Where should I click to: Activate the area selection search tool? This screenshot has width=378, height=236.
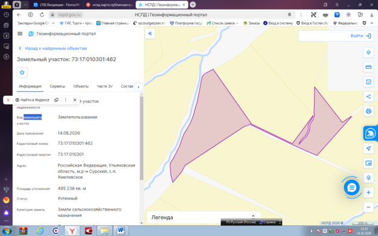point(368,82)
